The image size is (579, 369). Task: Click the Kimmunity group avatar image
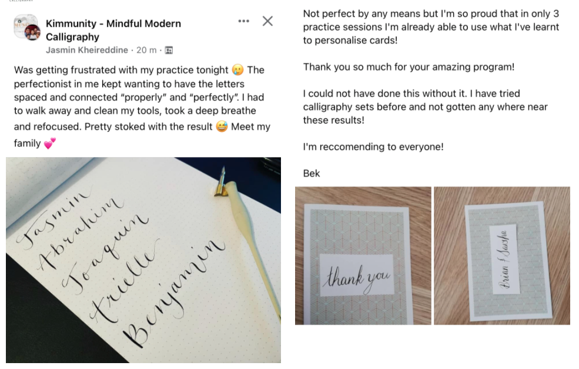tap(26, 28)
